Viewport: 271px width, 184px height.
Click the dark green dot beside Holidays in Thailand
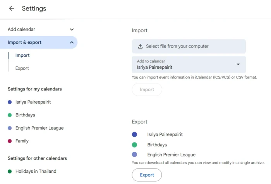click(10, 171)
